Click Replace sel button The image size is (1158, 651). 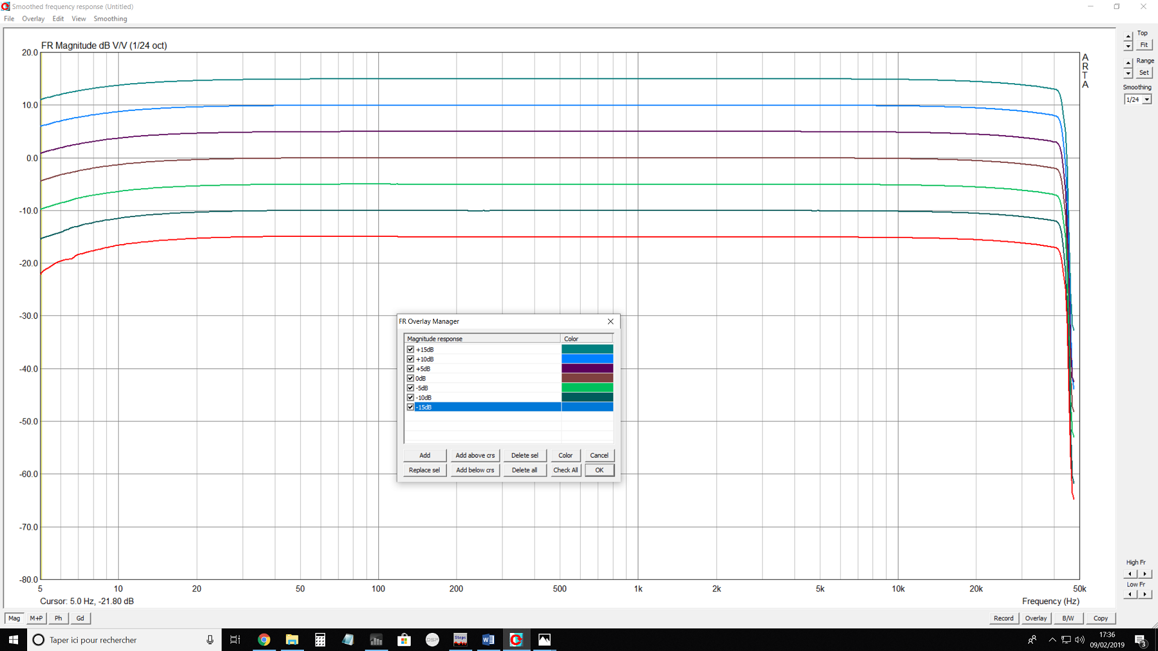(x=425, y=470)
